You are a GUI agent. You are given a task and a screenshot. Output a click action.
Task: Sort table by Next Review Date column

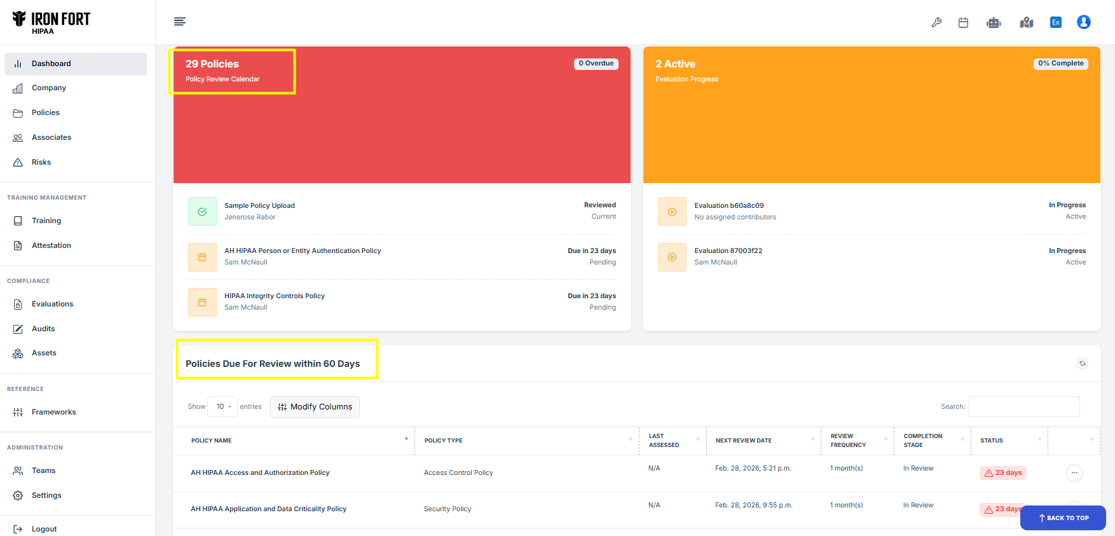coord(743,441)
